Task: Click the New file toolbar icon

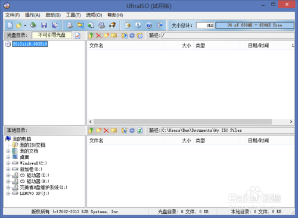Action: (10, 25)
